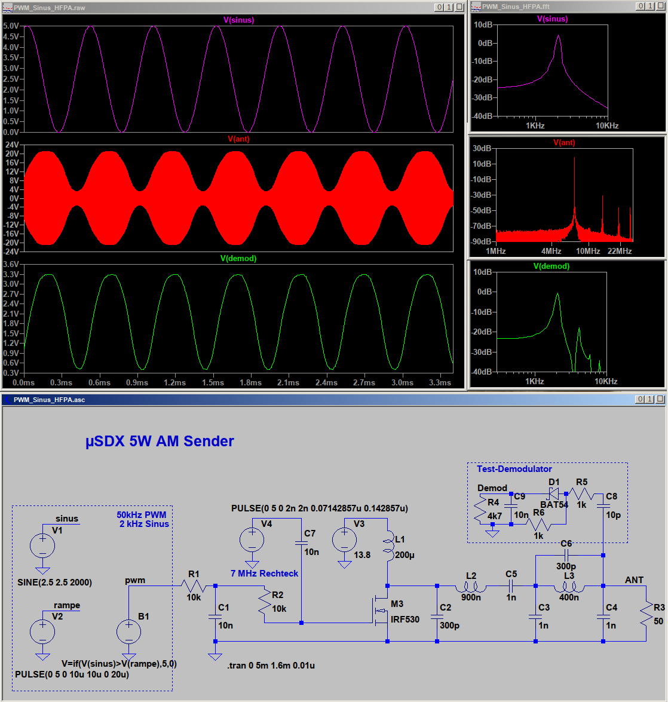
Task: Activate the PWM_Sinus_HFPA.asc schematic title bar
Action: (x=299, y=400)
